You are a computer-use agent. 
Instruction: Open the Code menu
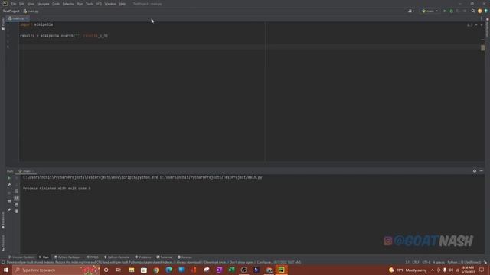tap(56, 4)
